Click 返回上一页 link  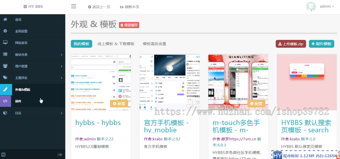tap(99, 7)
